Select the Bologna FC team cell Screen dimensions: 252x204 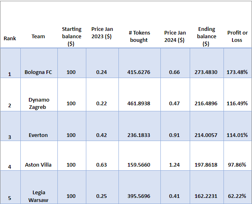(38, 72)
